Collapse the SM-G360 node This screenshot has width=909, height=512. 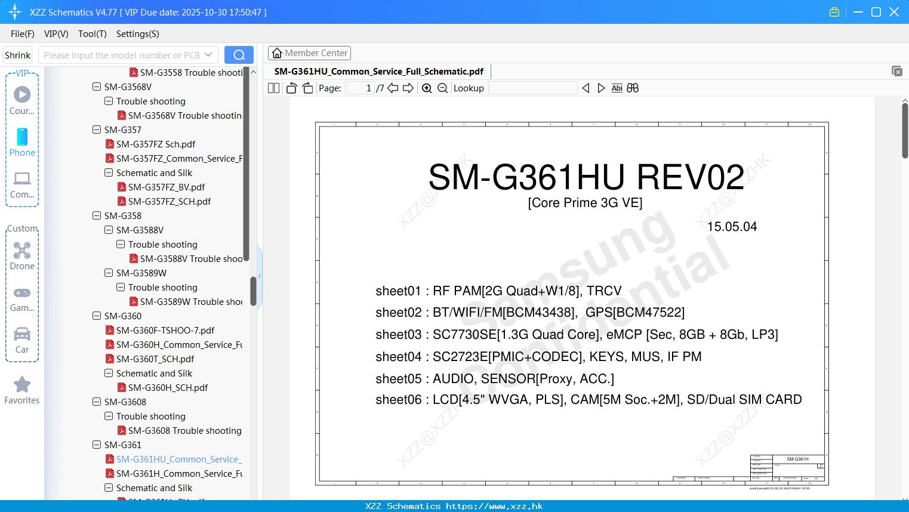click(97, 316)
